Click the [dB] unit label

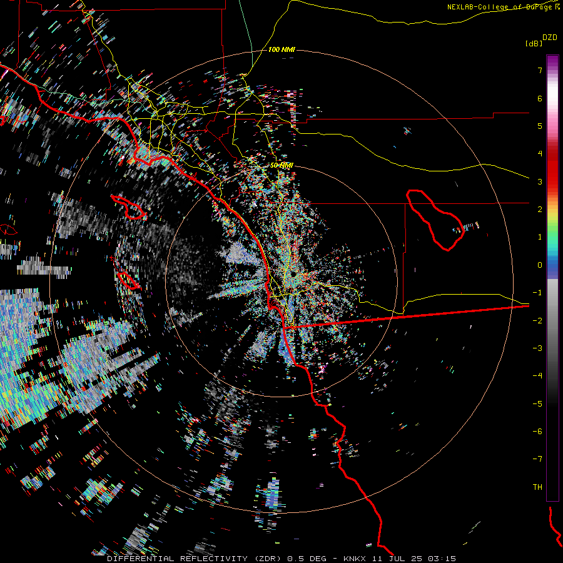click(534, 44)
